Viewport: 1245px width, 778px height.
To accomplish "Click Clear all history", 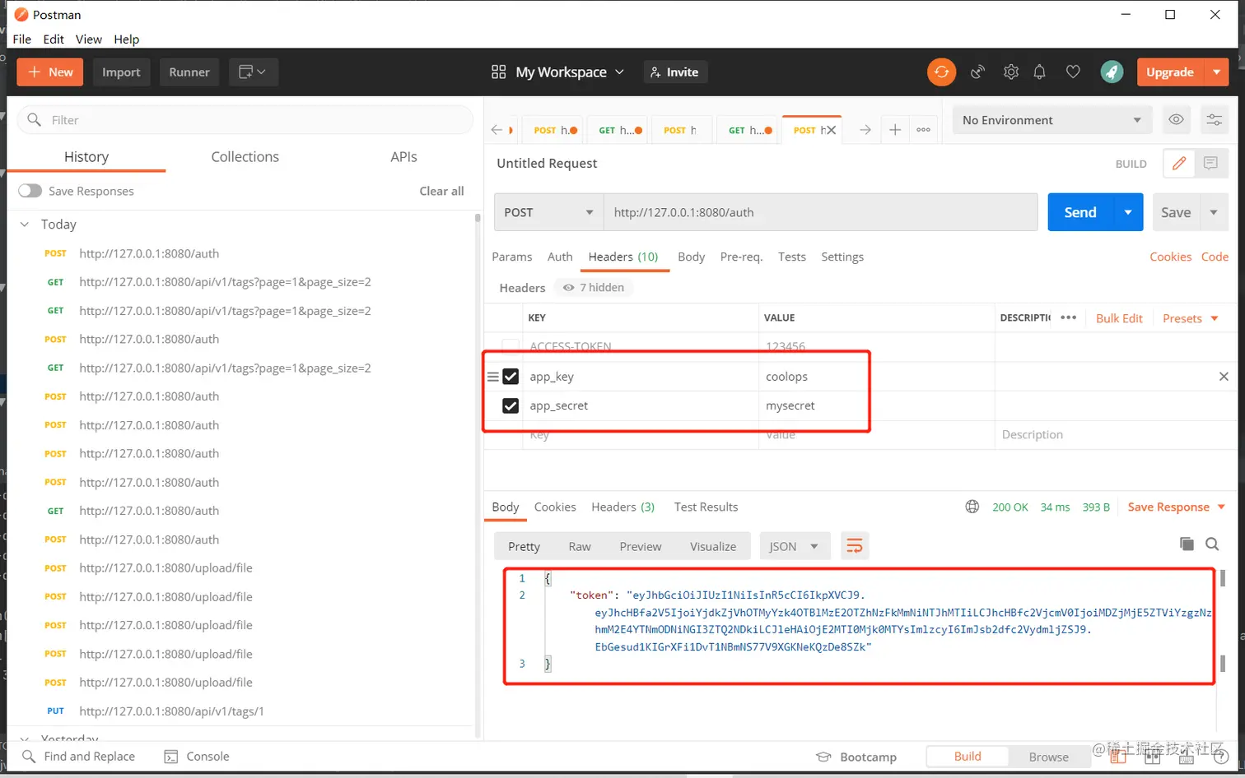I will click(441, 191).
